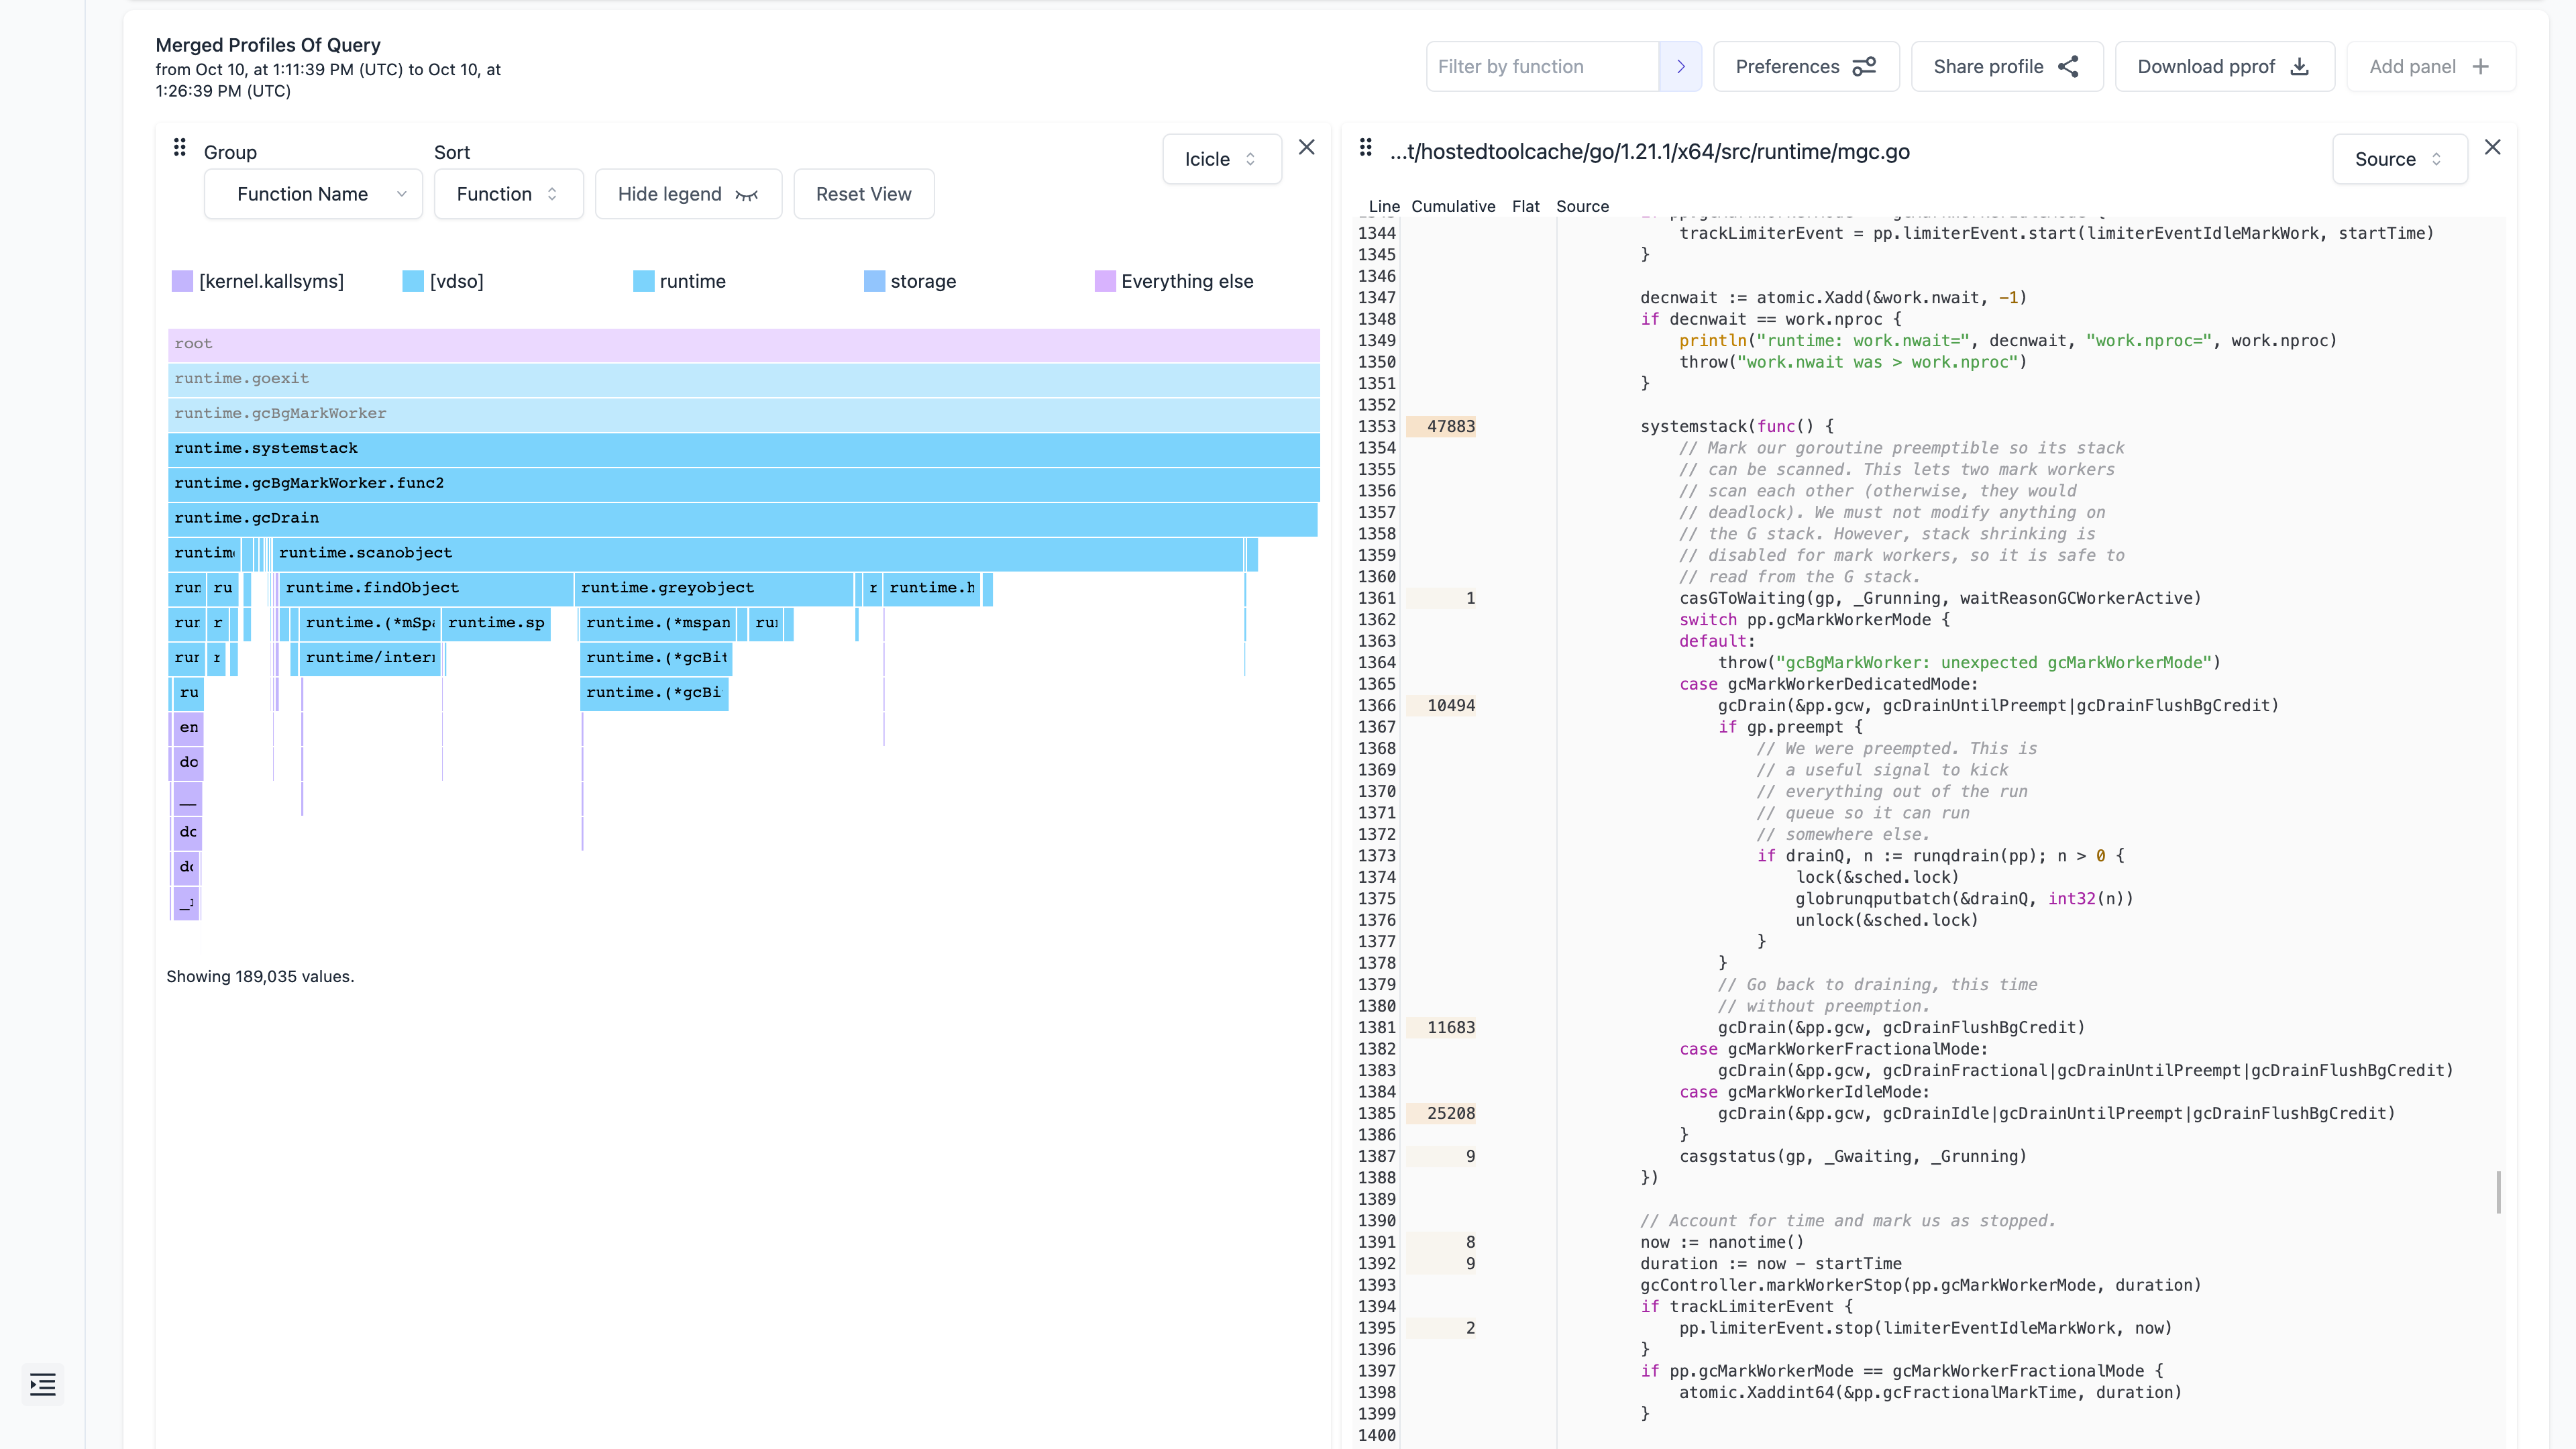Close the icicle graph panel
The width and height of the screenshot is (2576, 1449).
[x=1306, y=148]
